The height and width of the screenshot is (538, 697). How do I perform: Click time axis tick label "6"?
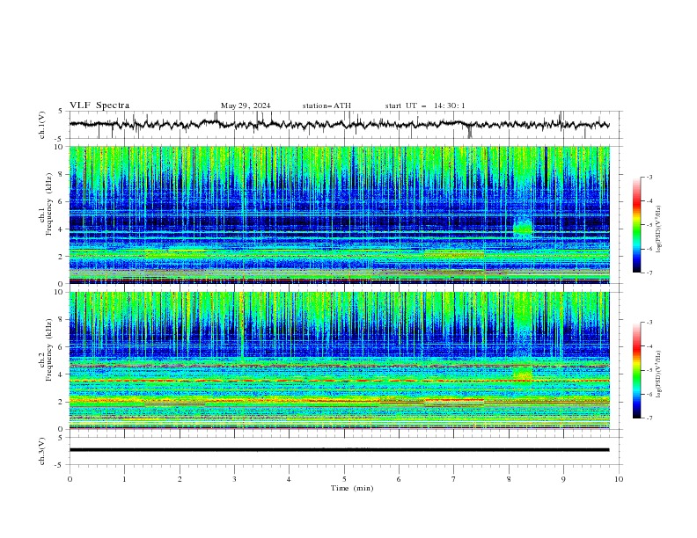pos(399,479)
